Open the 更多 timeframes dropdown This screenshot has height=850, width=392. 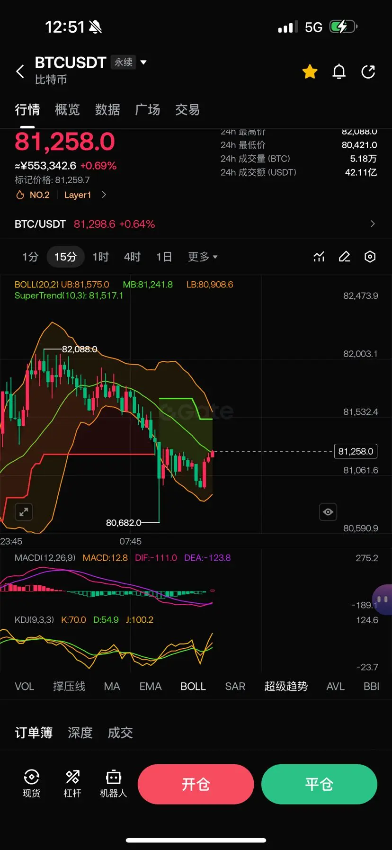click(203, 257)
